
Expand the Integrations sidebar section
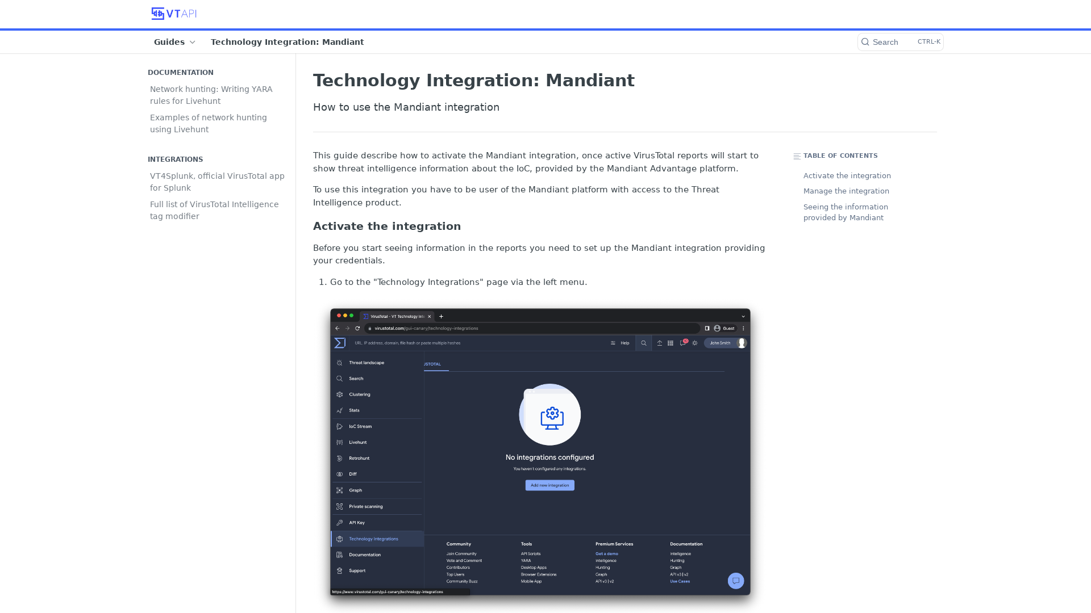(x=176, y=159)
